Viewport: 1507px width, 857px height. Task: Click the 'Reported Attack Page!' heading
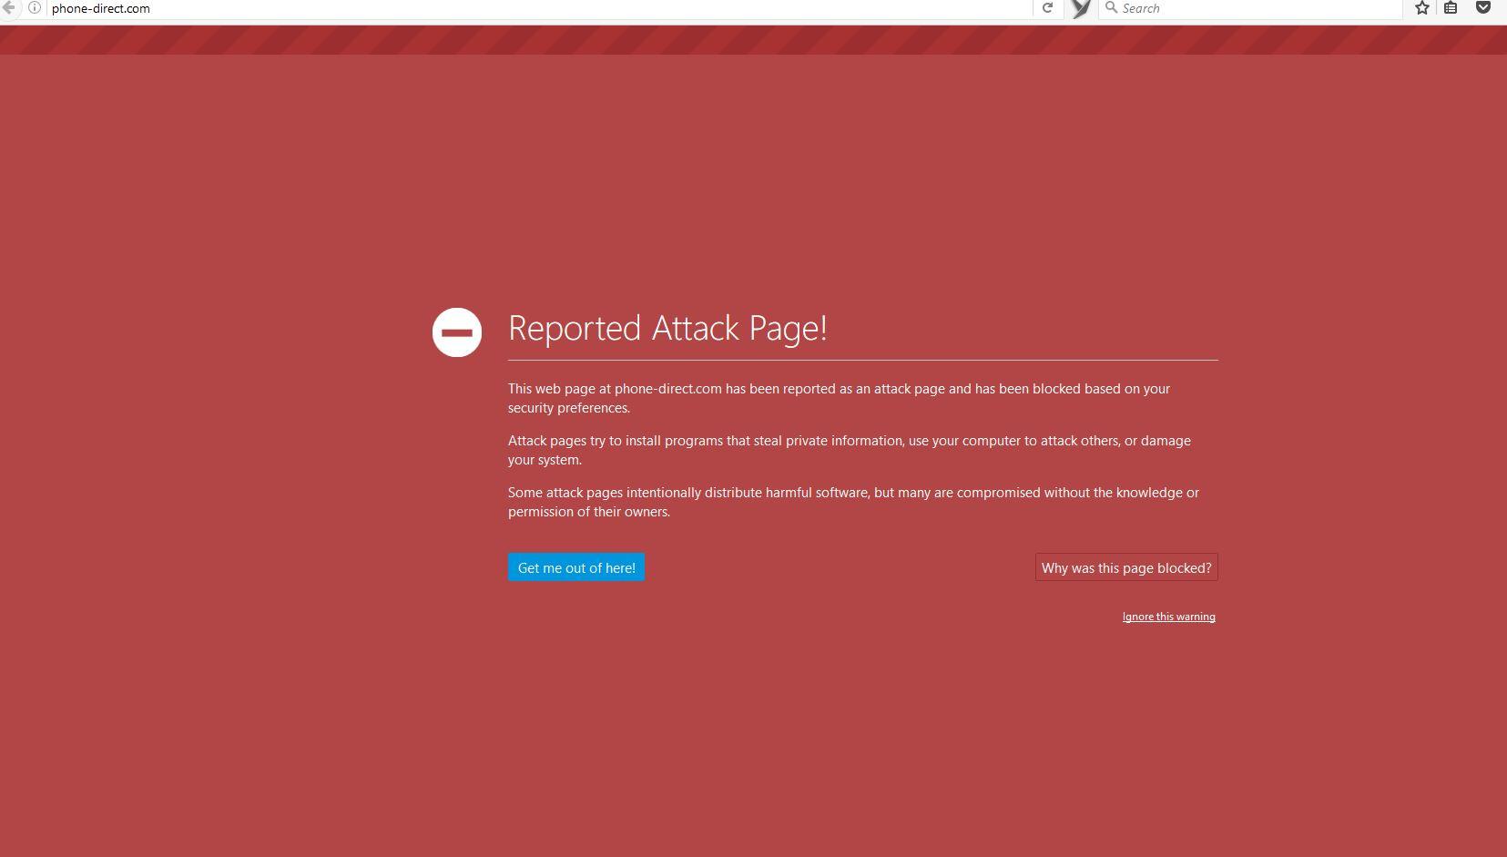coord(667,328)
